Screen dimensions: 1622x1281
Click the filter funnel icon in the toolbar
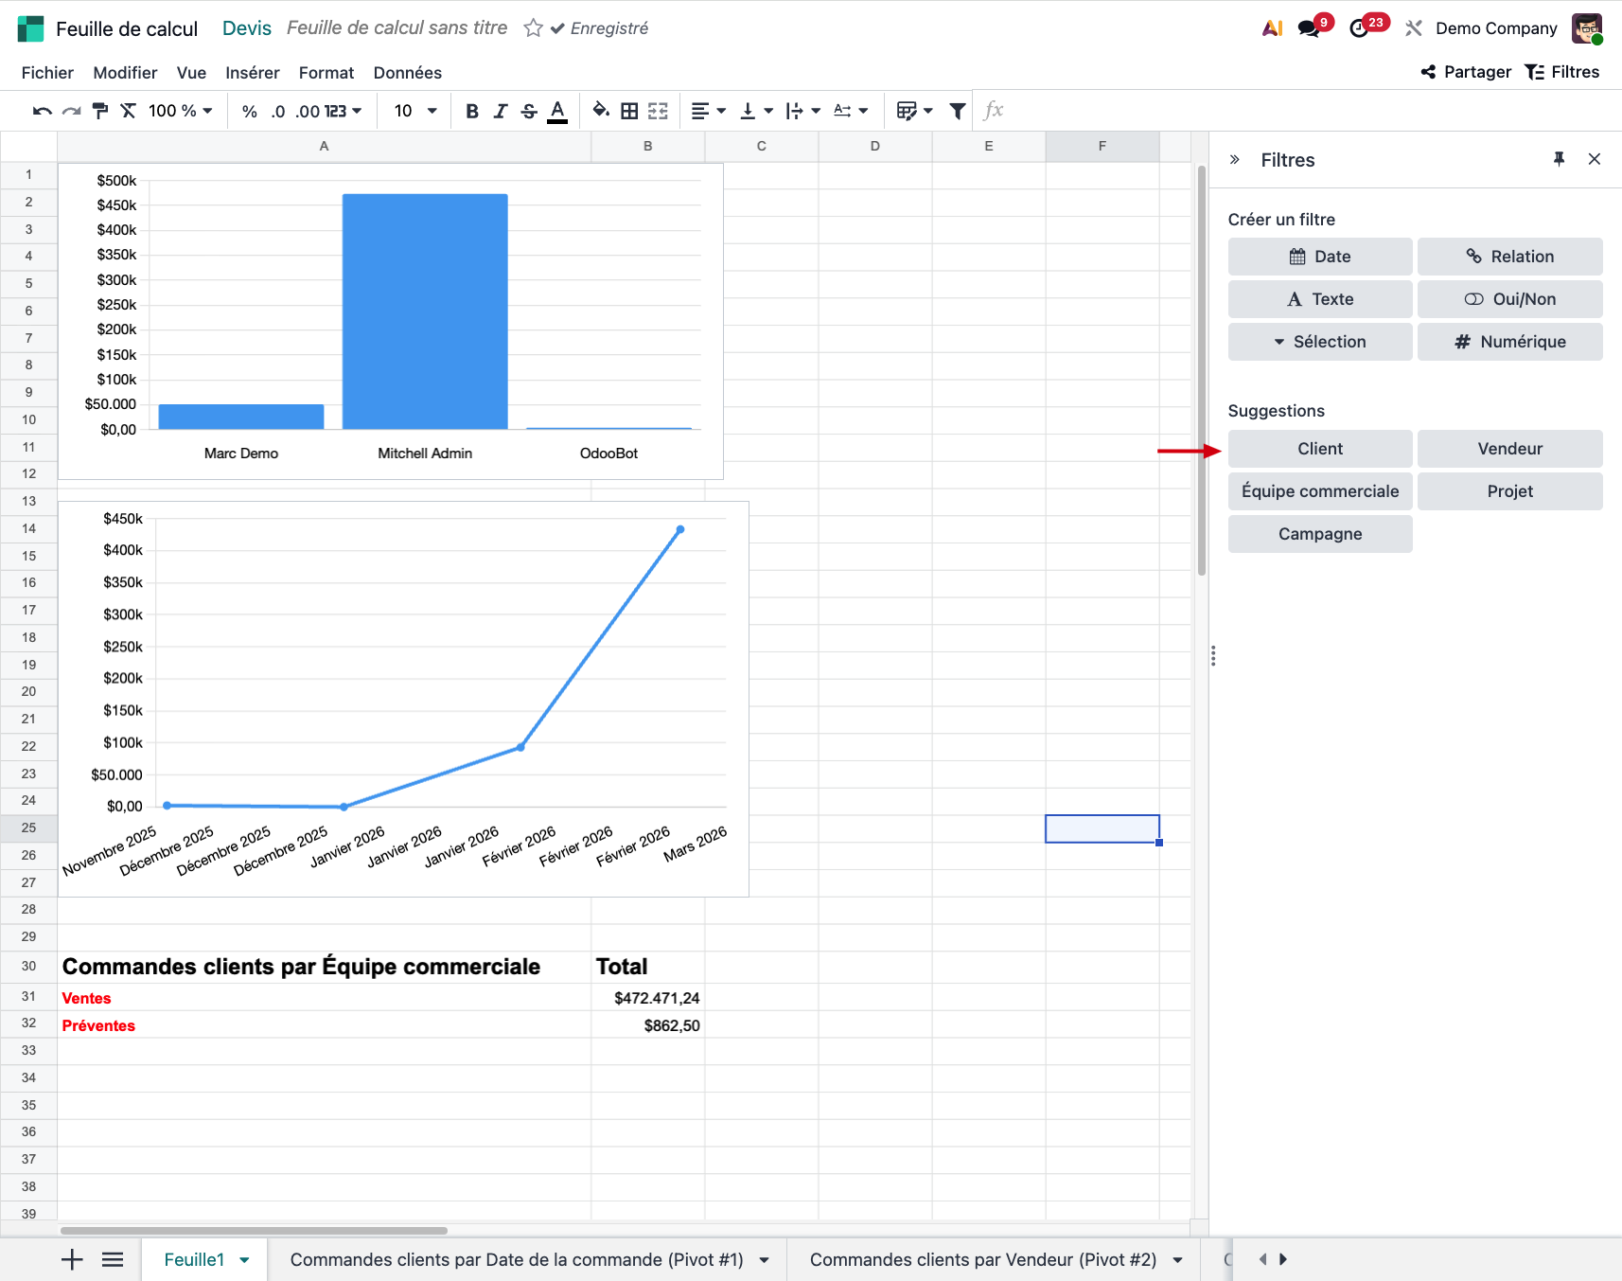point(958,112)
